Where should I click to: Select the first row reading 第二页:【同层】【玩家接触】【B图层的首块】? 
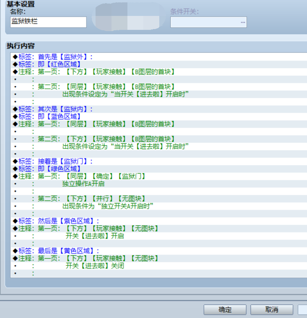(x=159, y=87)
